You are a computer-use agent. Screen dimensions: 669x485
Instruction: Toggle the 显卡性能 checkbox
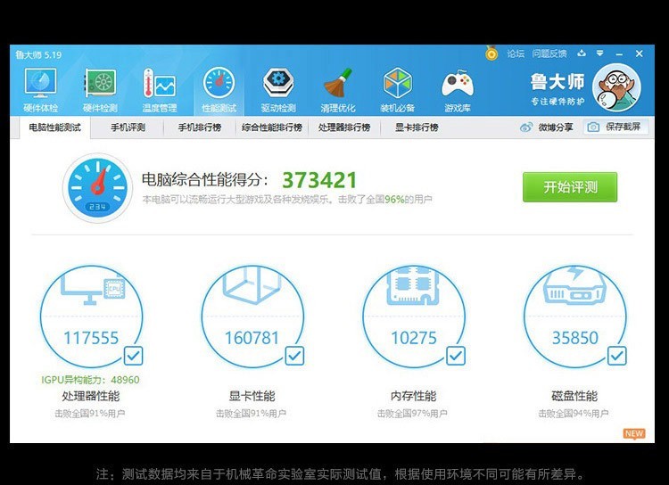click(294, 357)
